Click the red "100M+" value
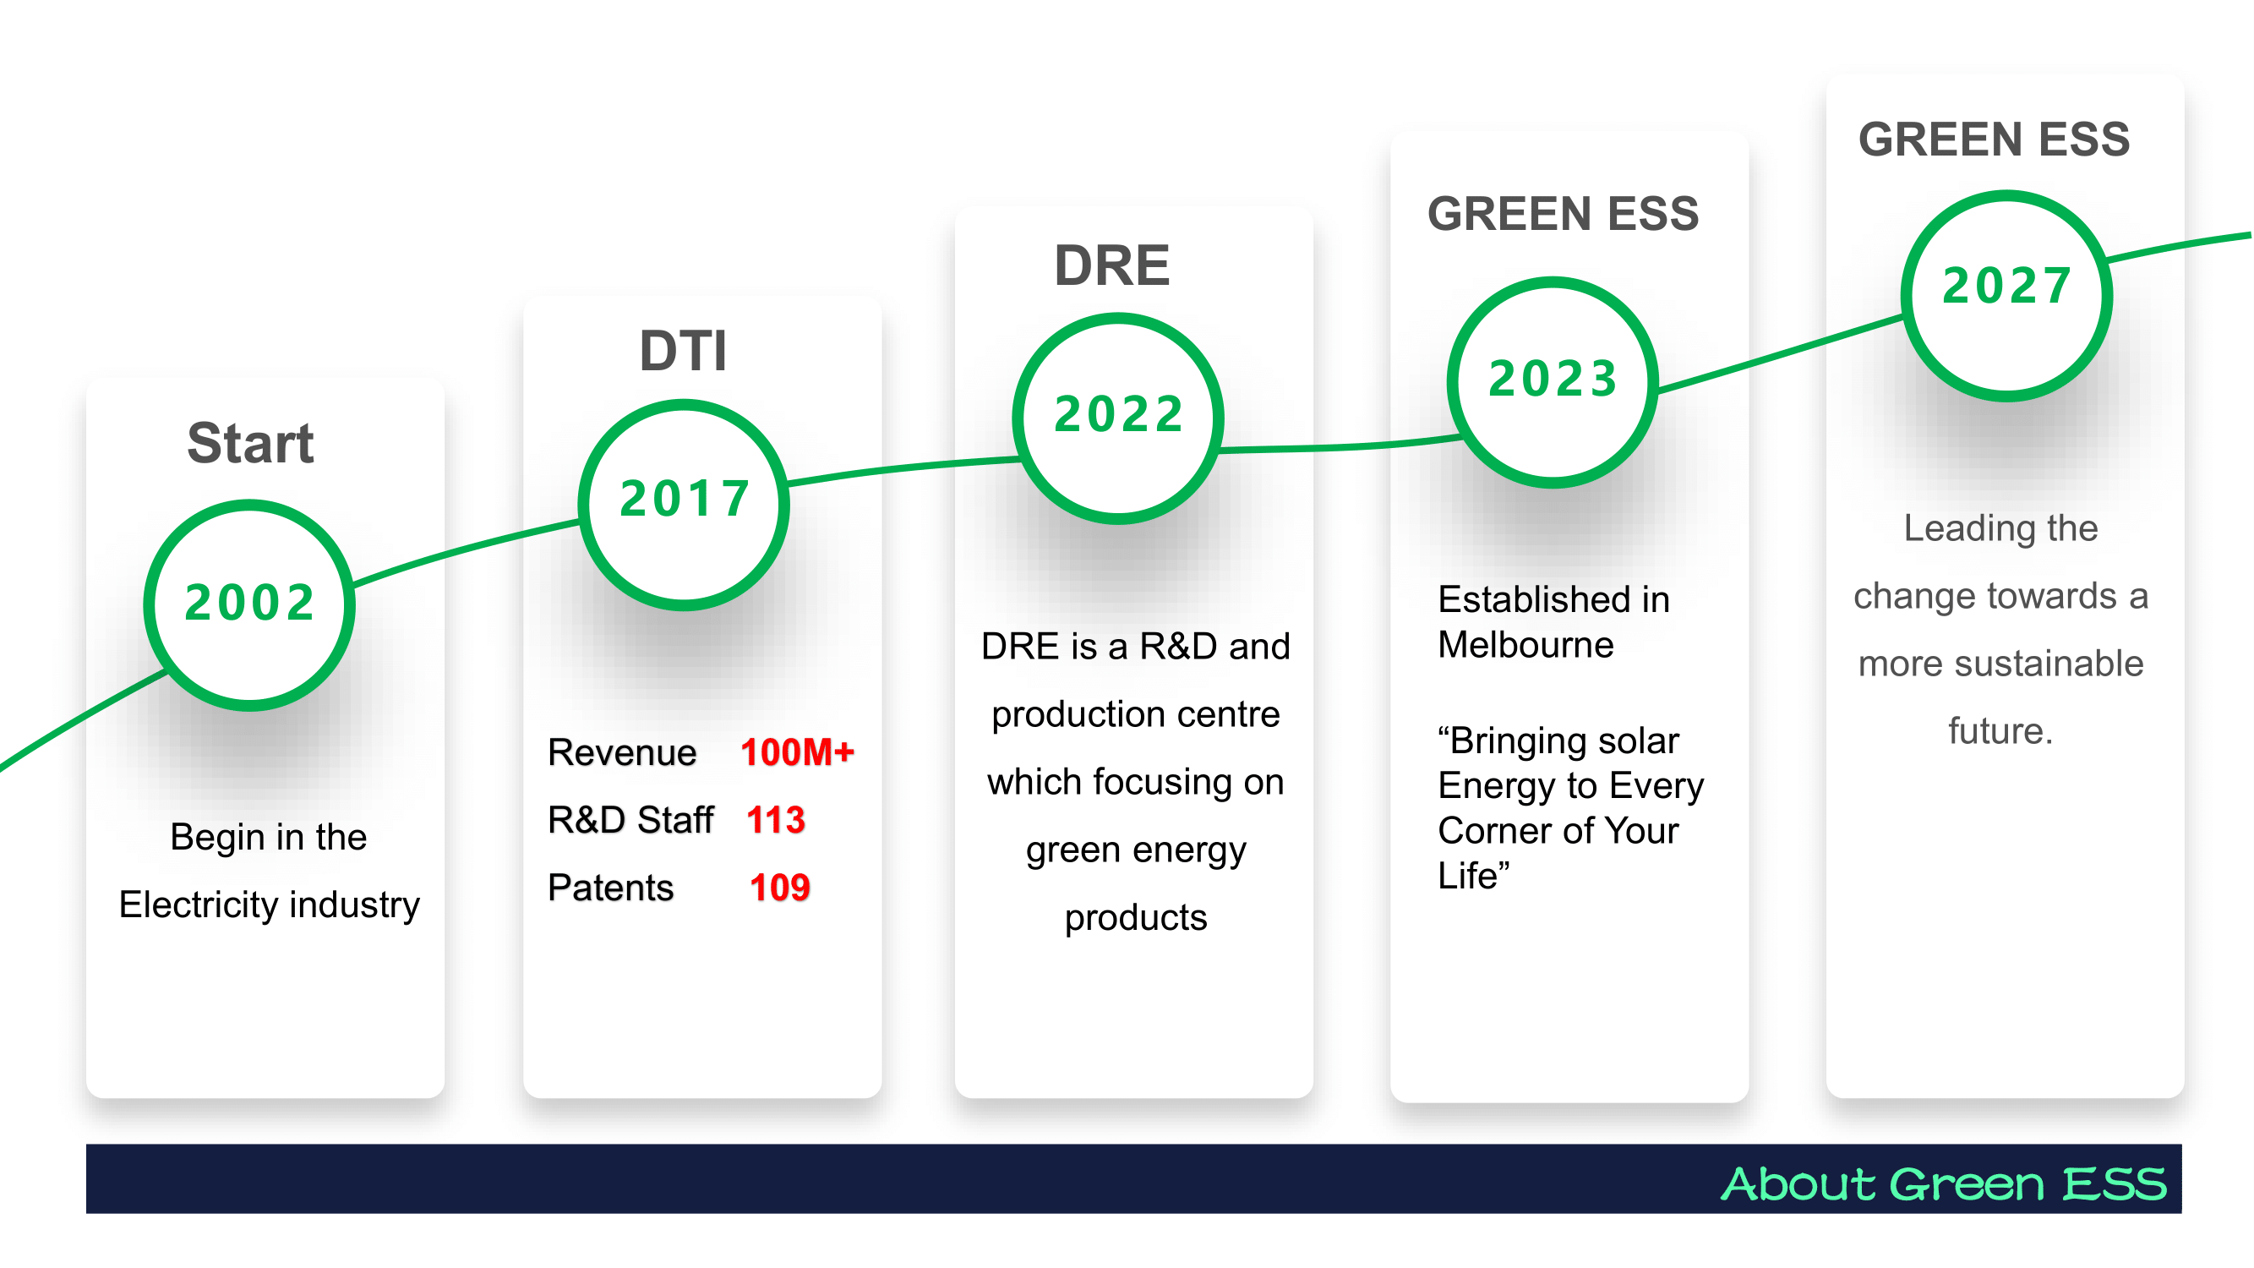The width and height of the screenshot is (2254, 1268). pos(797,752)
